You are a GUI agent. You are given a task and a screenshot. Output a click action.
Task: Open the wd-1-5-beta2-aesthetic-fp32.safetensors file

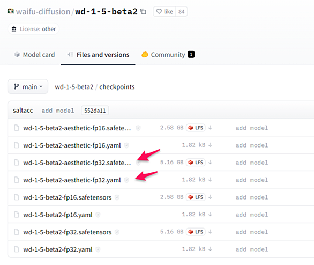(x=77, y=163)
